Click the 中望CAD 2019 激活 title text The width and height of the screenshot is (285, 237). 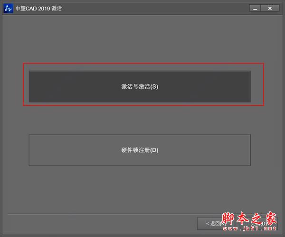point(38,9)
